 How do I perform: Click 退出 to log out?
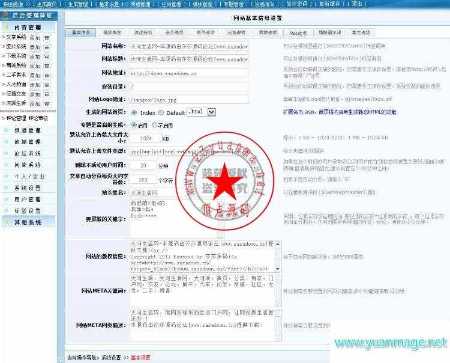(x=357, y=4)
